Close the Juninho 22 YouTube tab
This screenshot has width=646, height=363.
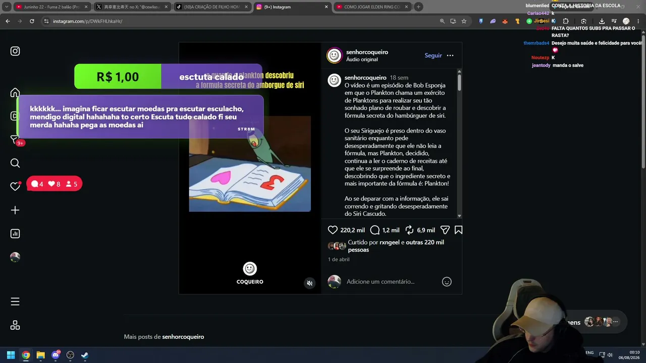86,7
